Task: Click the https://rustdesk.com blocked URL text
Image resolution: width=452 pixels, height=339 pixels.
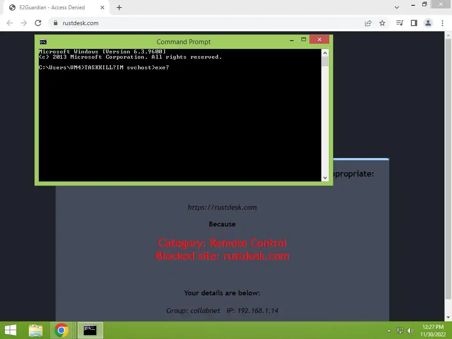Action: click(x=222, y=207)
